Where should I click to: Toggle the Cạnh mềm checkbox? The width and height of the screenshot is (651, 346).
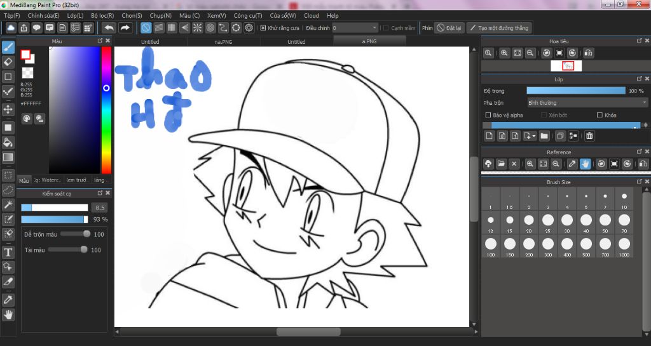click(x=386, y=28)
